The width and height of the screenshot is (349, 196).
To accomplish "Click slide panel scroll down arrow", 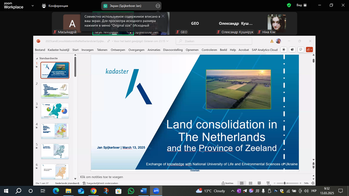I will tap(75, 178).
